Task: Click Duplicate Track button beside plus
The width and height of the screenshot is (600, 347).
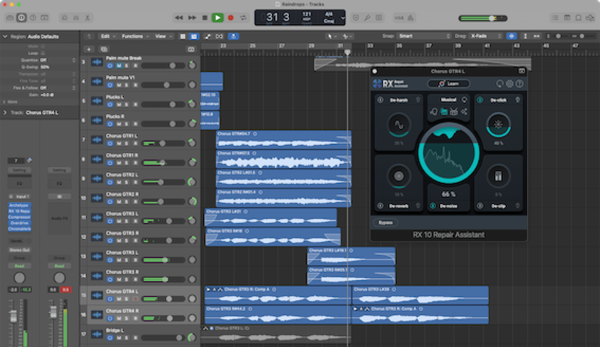Action: pyautogui.click(x=104, y=49)
